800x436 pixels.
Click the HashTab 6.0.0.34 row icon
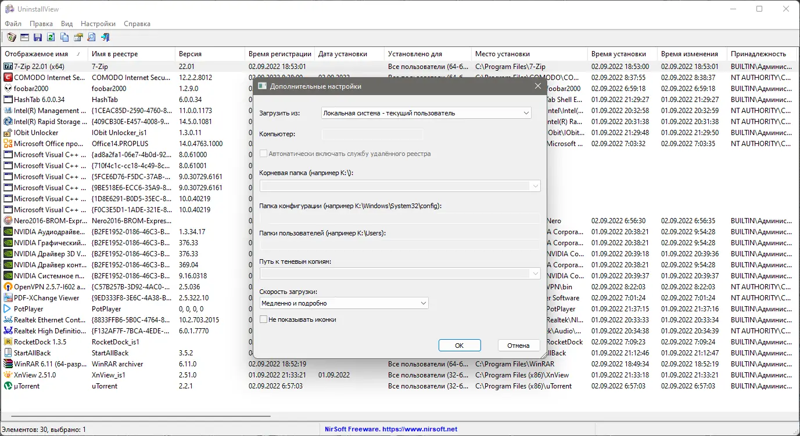pos(8,100)
